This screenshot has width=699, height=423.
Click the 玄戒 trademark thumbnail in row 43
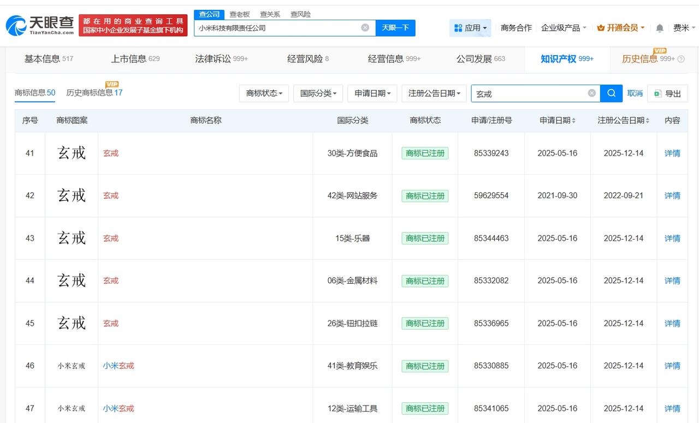72,238
